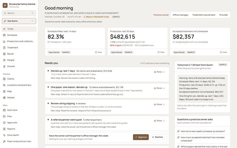Screen dimensions: 237x148
Task: Show rows eye icon for A referral partner went quiet
Action: coord(155,121)
